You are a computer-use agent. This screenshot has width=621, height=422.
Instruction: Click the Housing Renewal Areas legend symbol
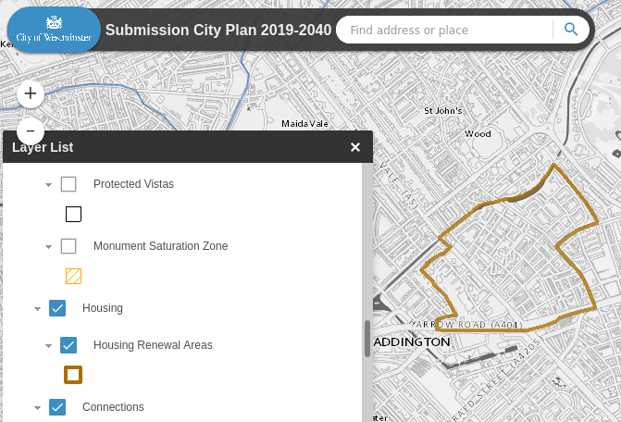click(73, 375)
